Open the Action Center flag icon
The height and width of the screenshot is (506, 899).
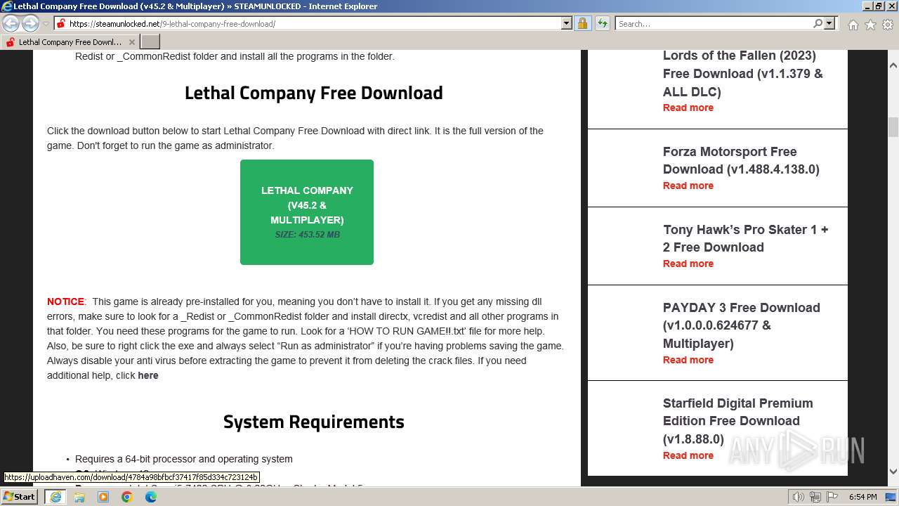pos(834,497)
